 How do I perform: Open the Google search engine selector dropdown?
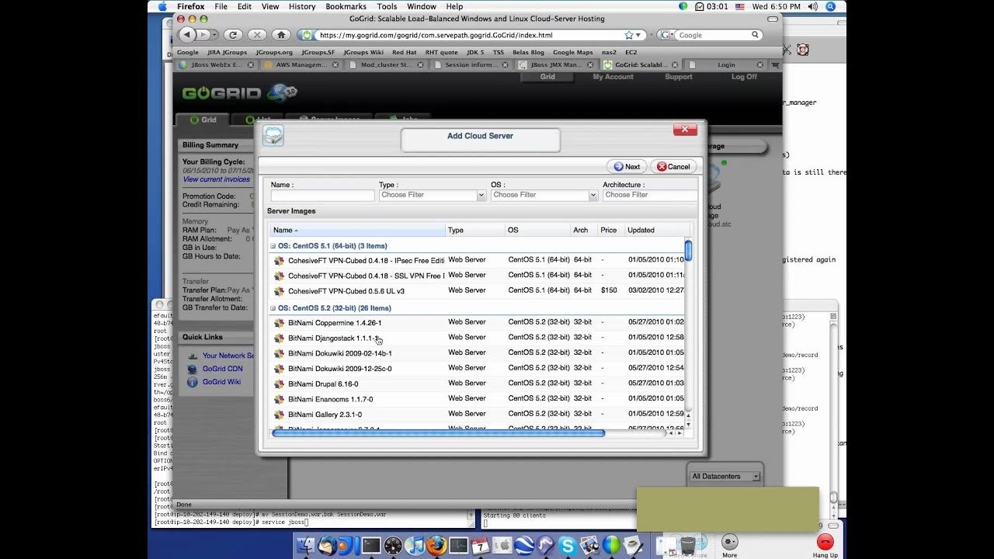pyautogui.click(x=666, y=35)
